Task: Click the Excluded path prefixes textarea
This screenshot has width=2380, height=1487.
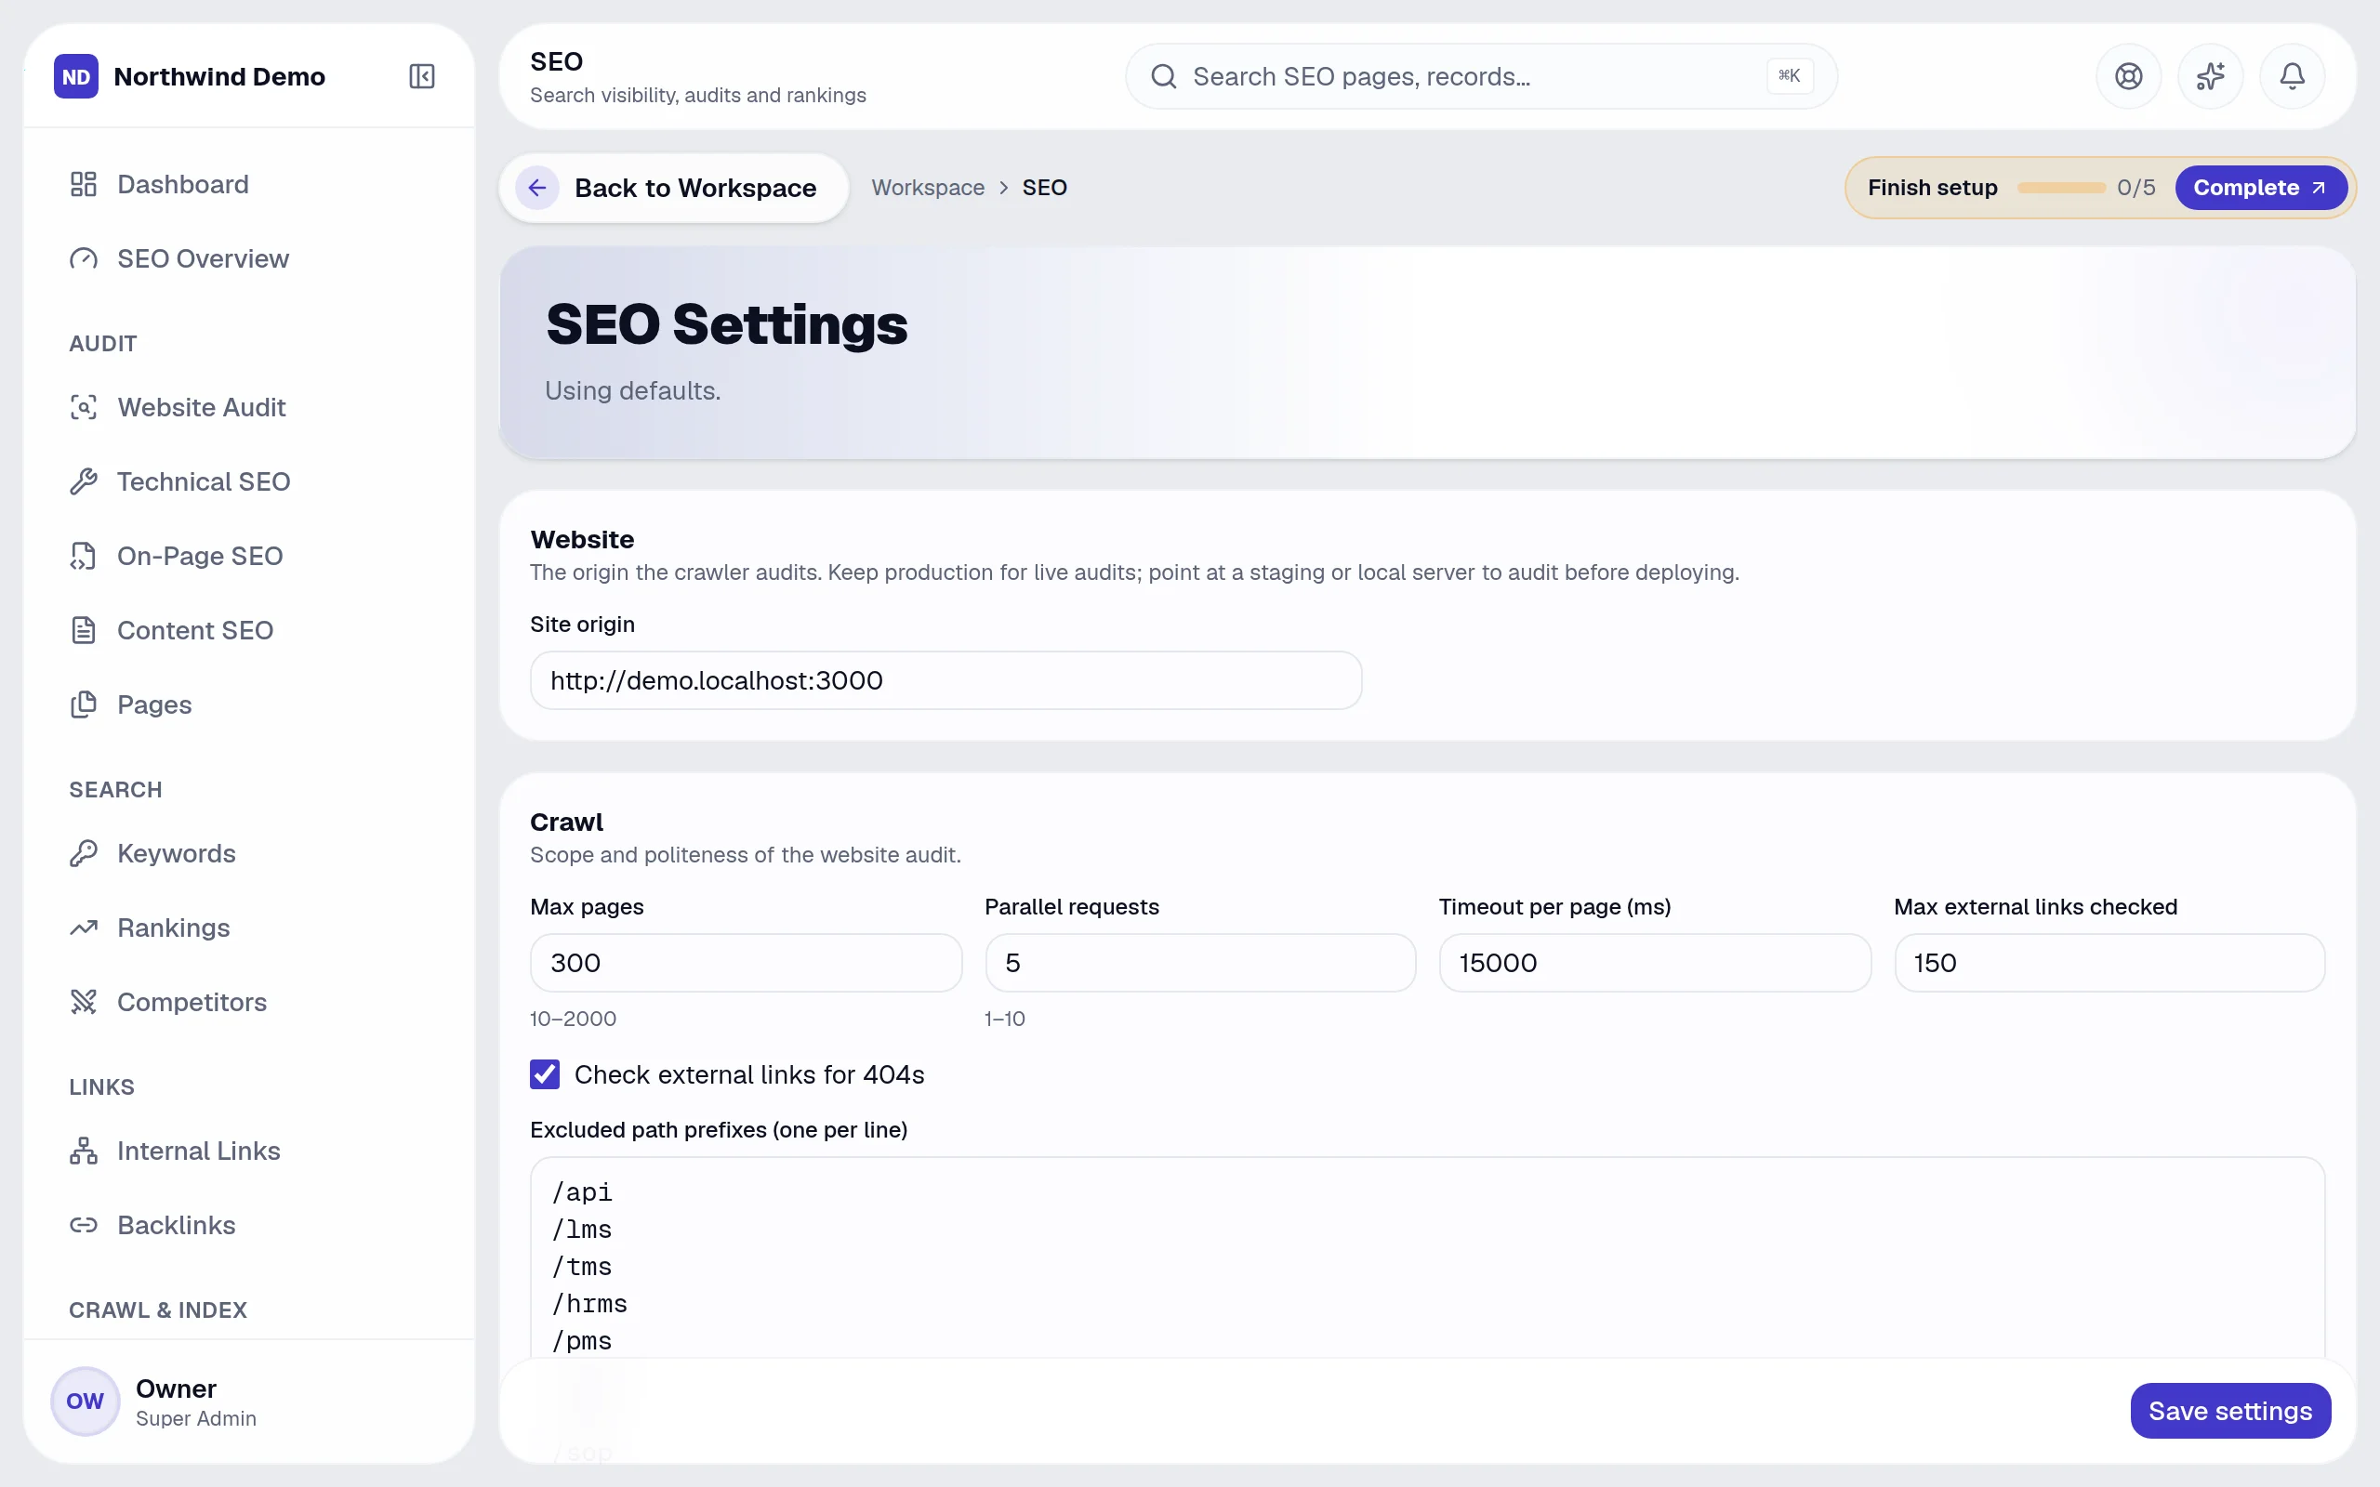Action: [x=1427, y=1258]
